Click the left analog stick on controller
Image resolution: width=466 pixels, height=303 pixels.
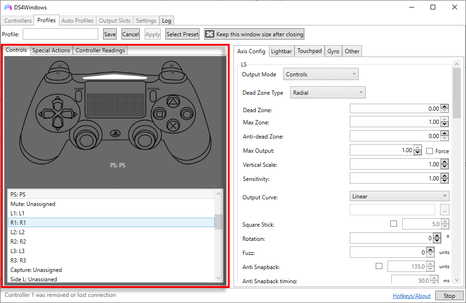[x=86, y=139]
